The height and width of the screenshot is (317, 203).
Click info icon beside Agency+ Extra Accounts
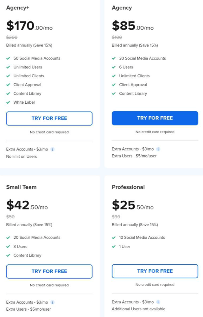[53, 149]
